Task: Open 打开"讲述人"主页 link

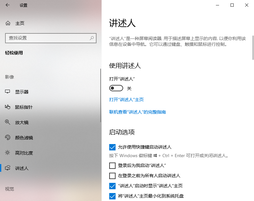Action: point(127,100)
